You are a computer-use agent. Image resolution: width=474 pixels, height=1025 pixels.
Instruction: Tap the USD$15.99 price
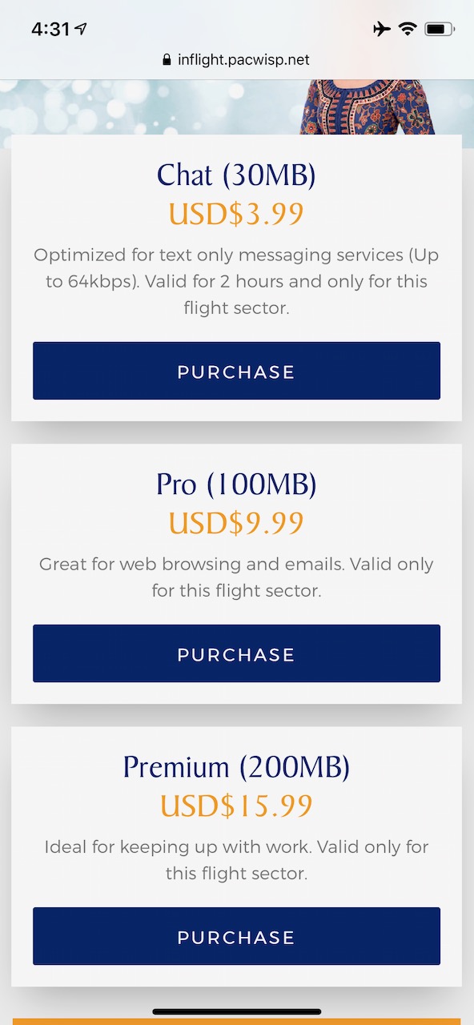[236, 806]
